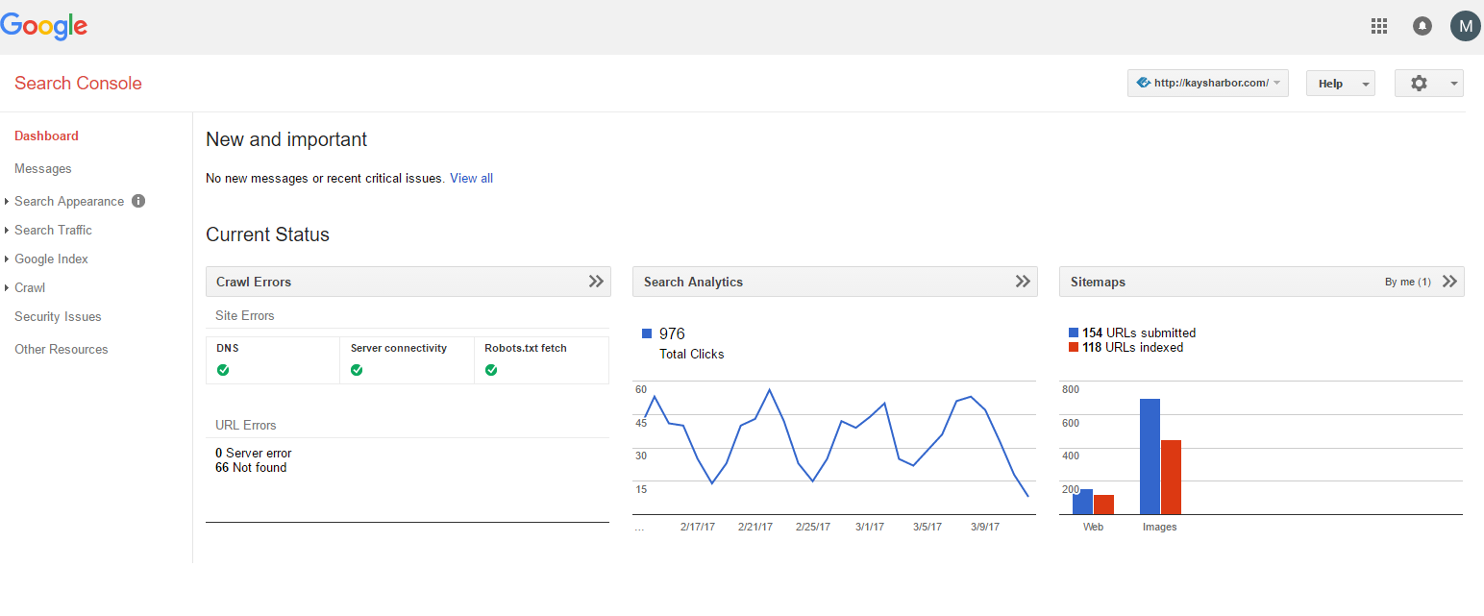Click the blue Web submitted bar

point(1083,502)
